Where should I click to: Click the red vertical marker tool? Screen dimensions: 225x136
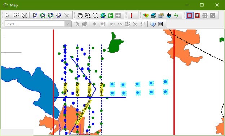pos(131,16)
